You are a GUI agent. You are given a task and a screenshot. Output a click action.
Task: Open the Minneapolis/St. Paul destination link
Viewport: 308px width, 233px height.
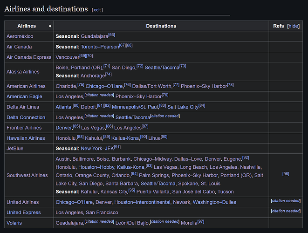click(135, 107)
